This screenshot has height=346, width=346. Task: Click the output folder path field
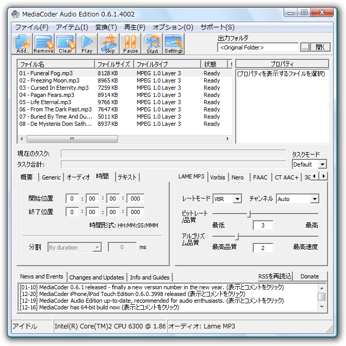(x=258, y=47)
